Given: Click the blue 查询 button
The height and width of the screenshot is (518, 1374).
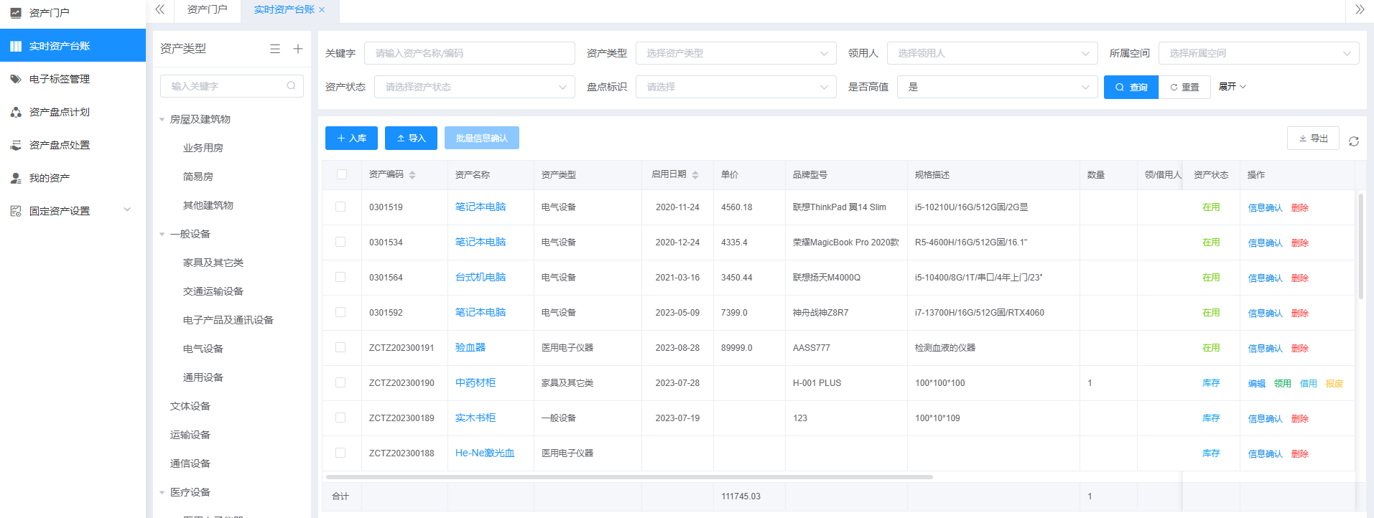Looking at the screenshot, I should pos(1131,87).
